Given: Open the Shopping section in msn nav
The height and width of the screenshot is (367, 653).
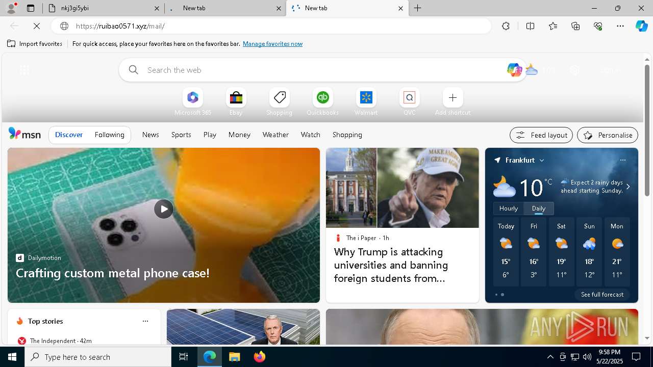Looking at the screenshot, I should click(347, 135).
